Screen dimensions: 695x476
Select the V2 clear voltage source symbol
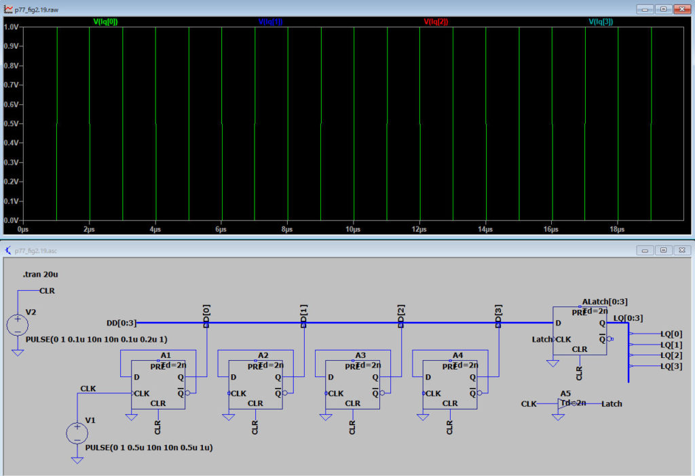(18, 325)
